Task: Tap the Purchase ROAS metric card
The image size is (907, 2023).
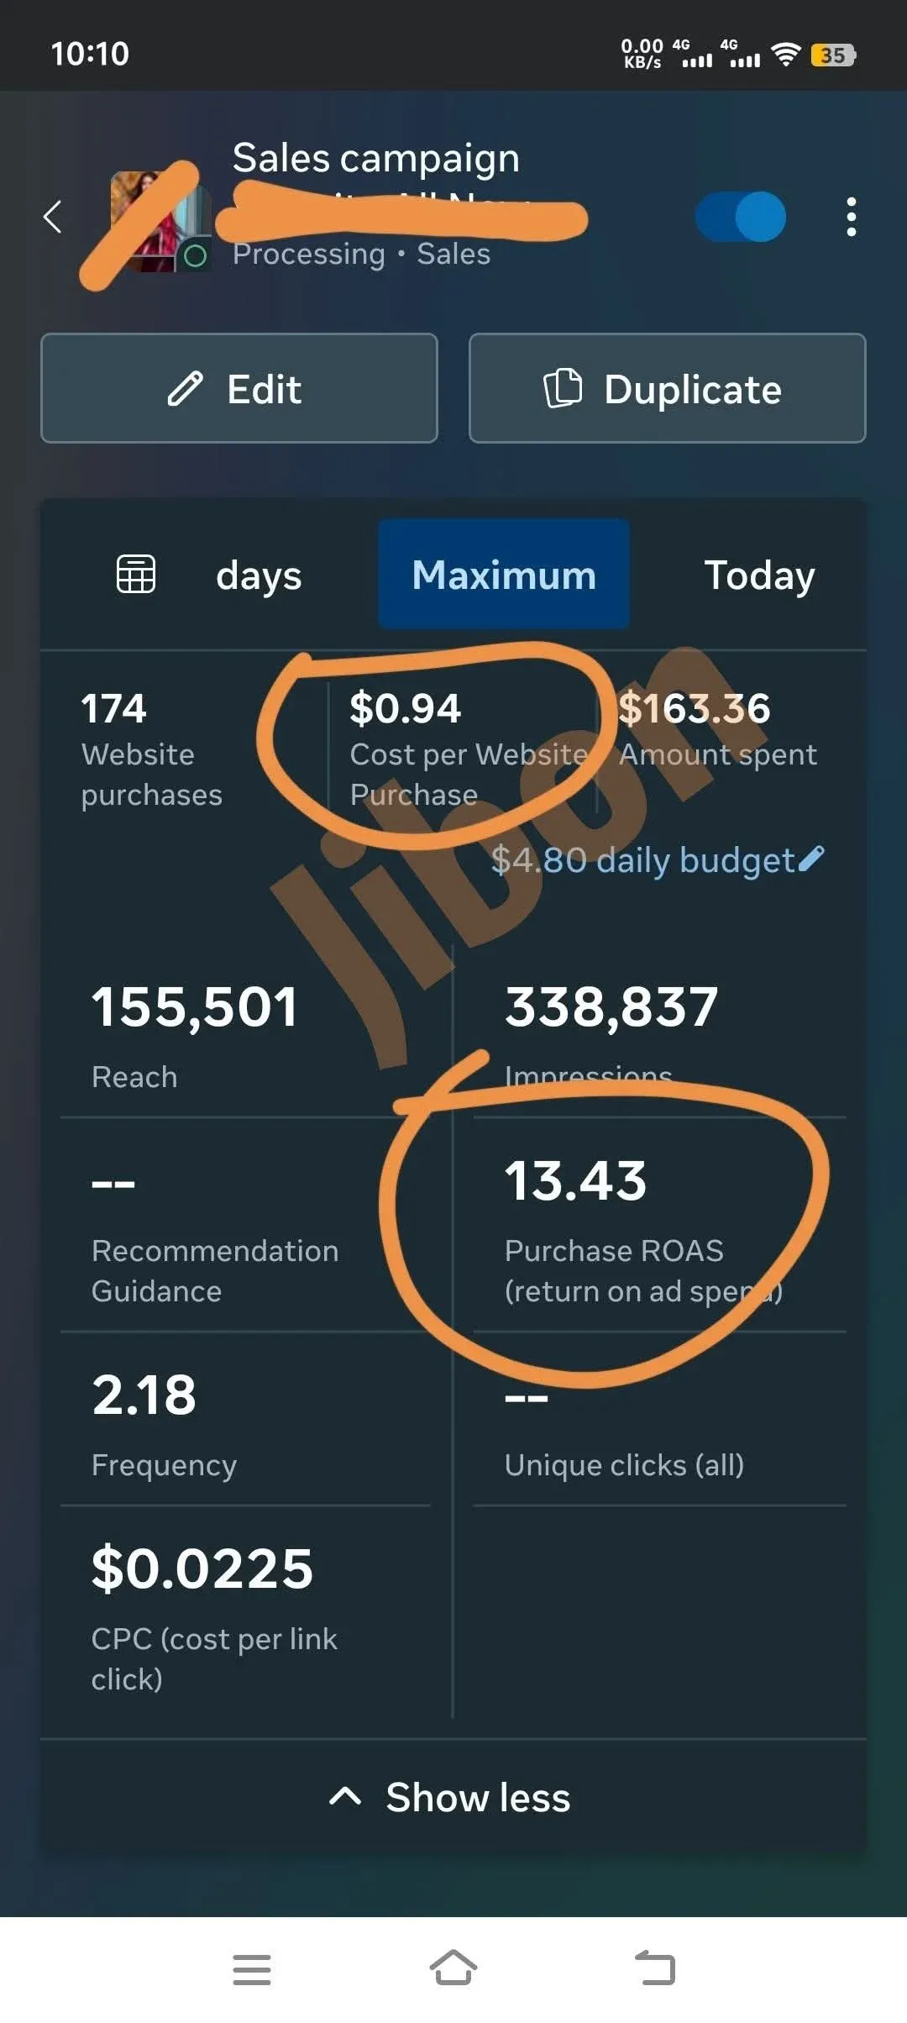Action: (642, 1226)
